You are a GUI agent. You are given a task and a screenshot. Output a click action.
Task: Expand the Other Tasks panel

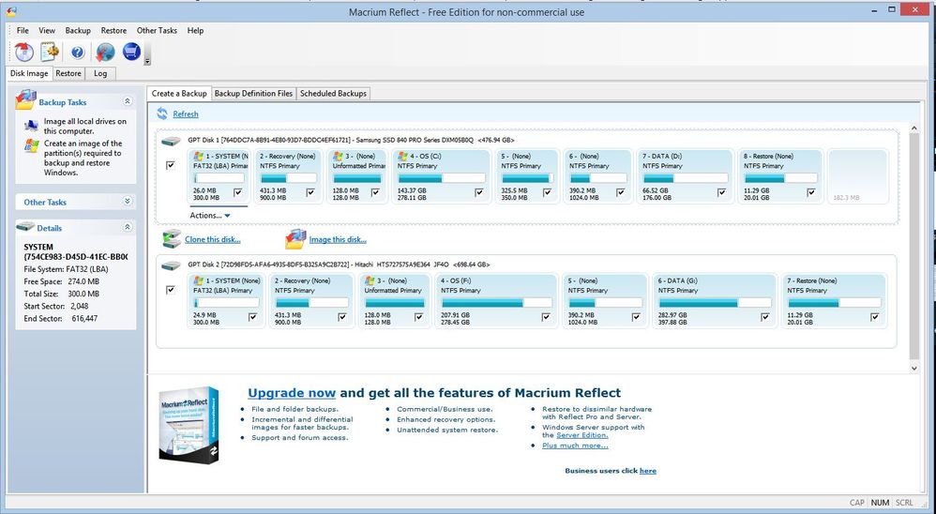[x=128, y=202]
